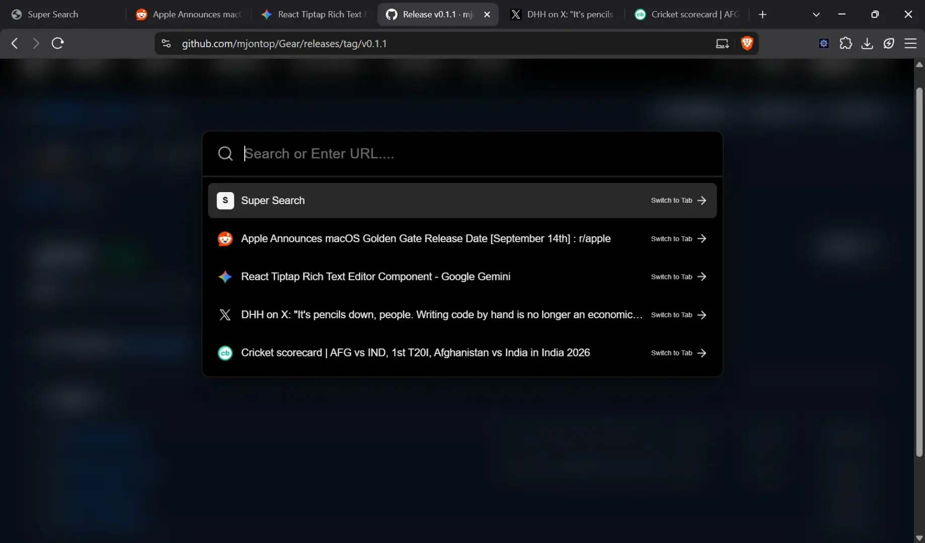Go back to previous page

tap(15, 43)
